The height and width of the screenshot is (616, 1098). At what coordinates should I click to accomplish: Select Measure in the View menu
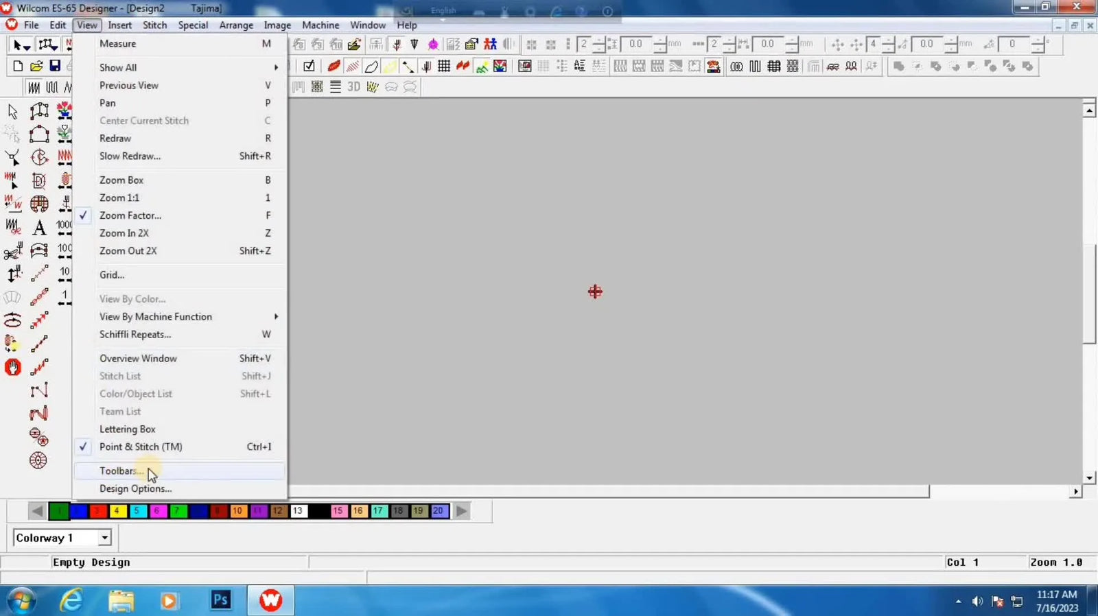tap(179, 43)
